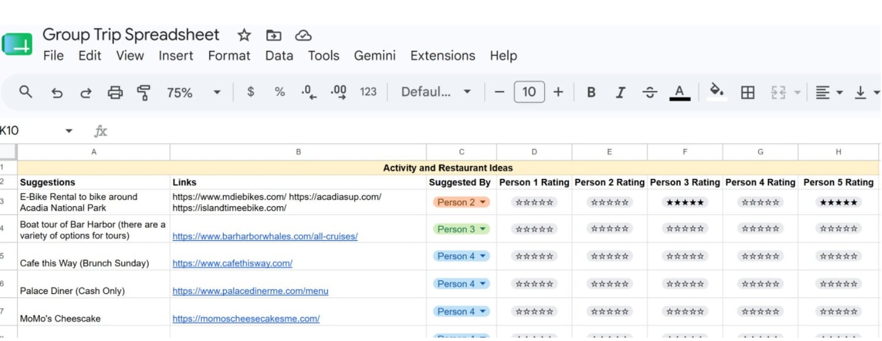Expand the merge cells dropdown arrow

[797, 92]
